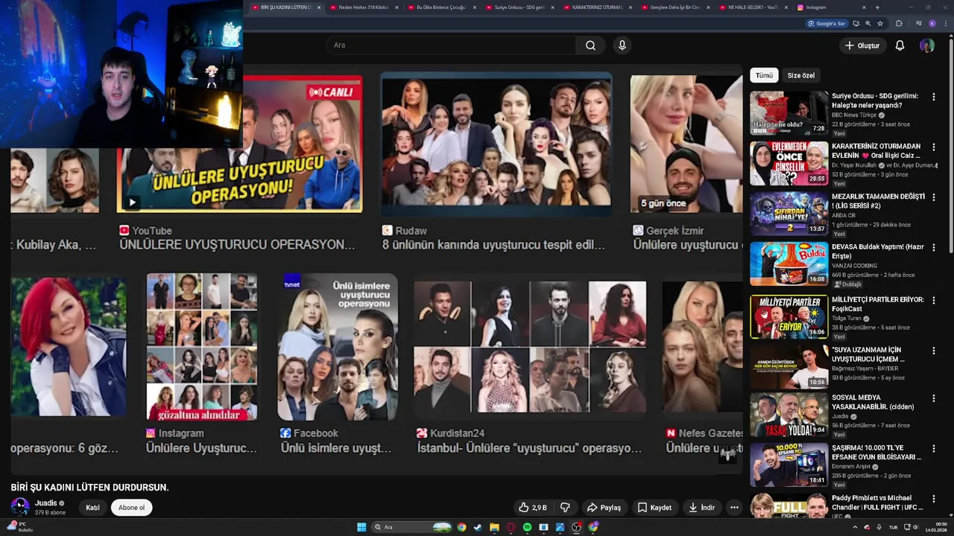Open Suriye Ordusu - SDG gerilimi video thumbnail

789,112
